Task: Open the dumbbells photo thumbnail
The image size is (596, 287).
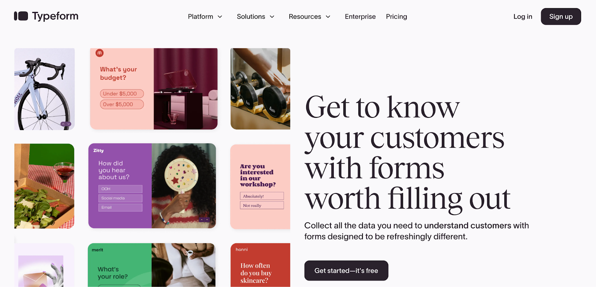Action: [260, 89]
